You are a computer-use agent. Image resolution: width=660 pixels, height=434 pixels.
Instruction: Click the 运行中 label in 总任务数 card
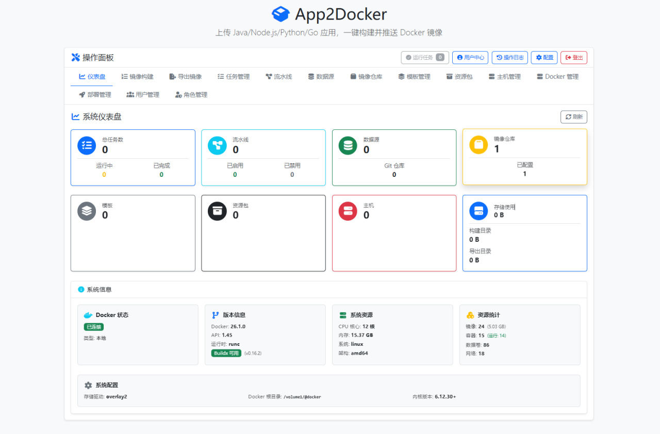click(x=104, y=165)
